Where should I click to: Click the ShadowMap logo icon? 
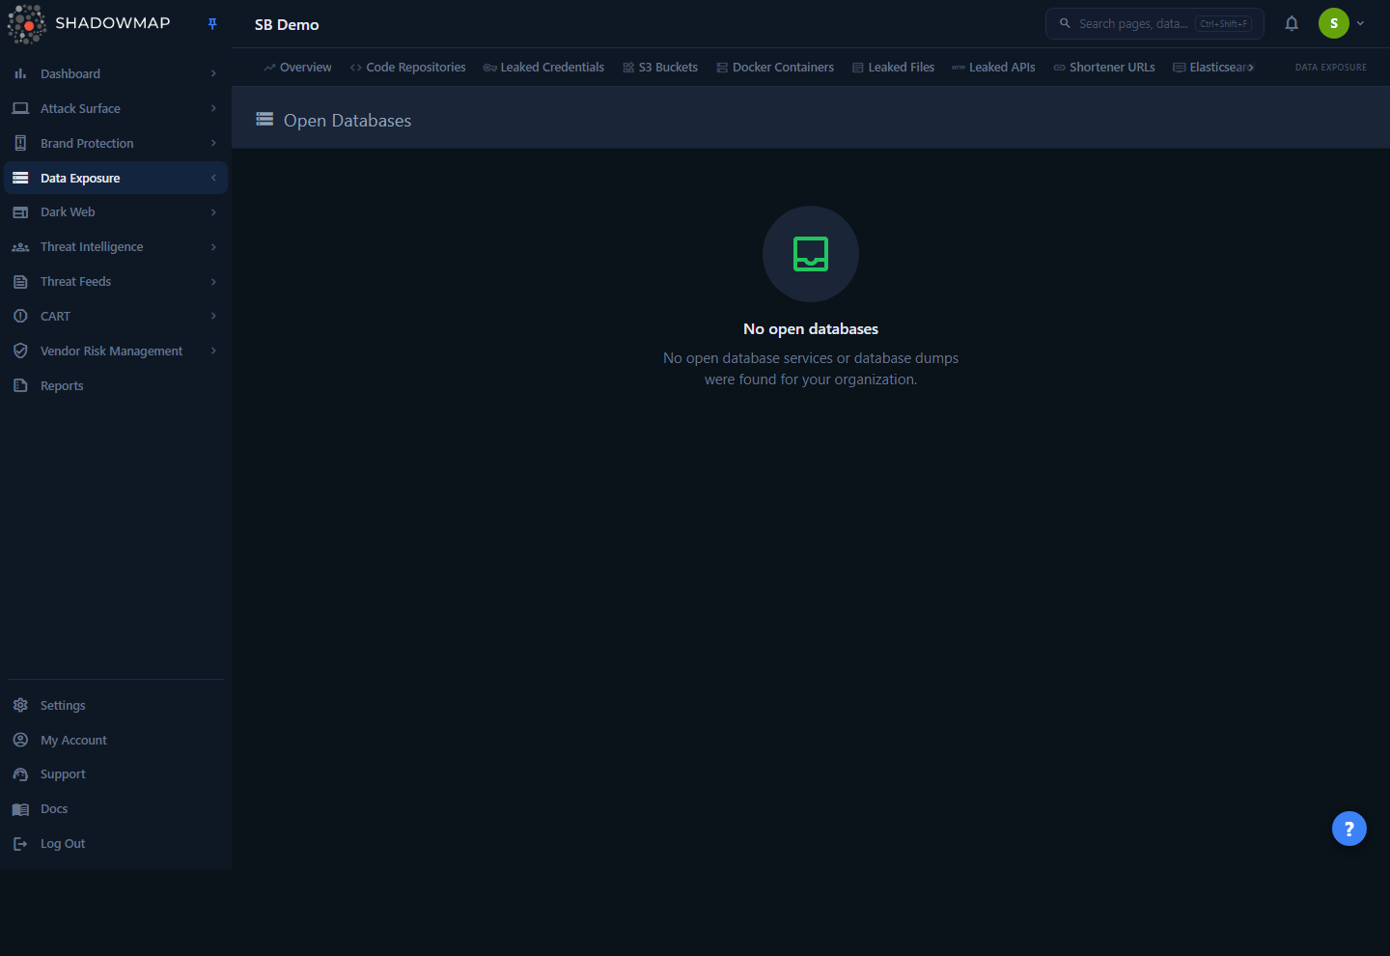[27, 24]
